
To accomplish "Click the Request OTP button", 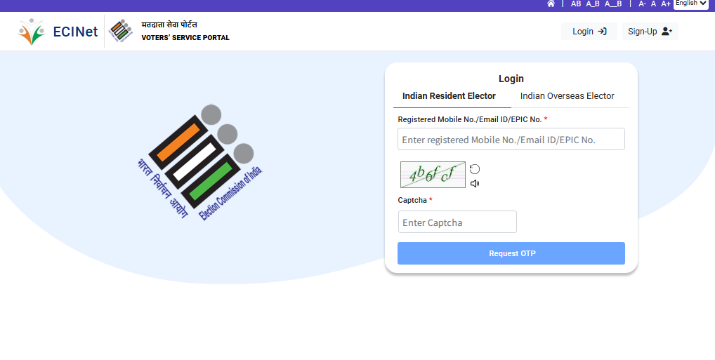I will tap(511, 253).
